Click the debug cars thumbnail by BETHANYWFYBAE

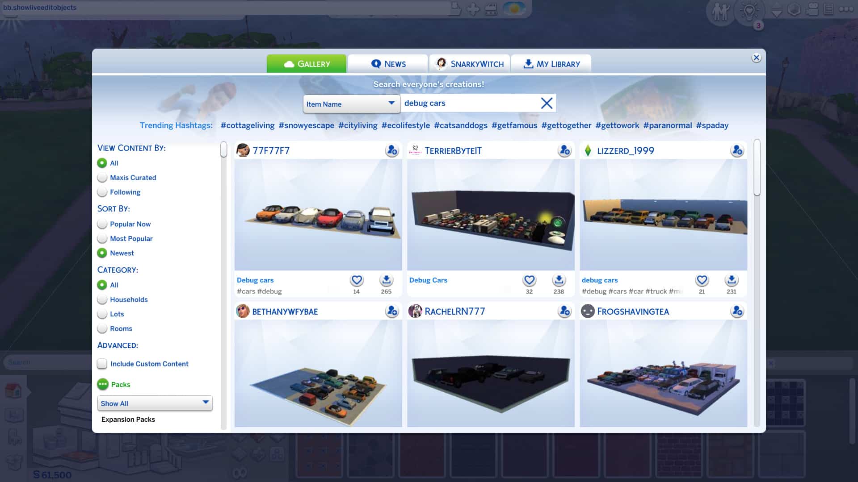coord(318,373)
